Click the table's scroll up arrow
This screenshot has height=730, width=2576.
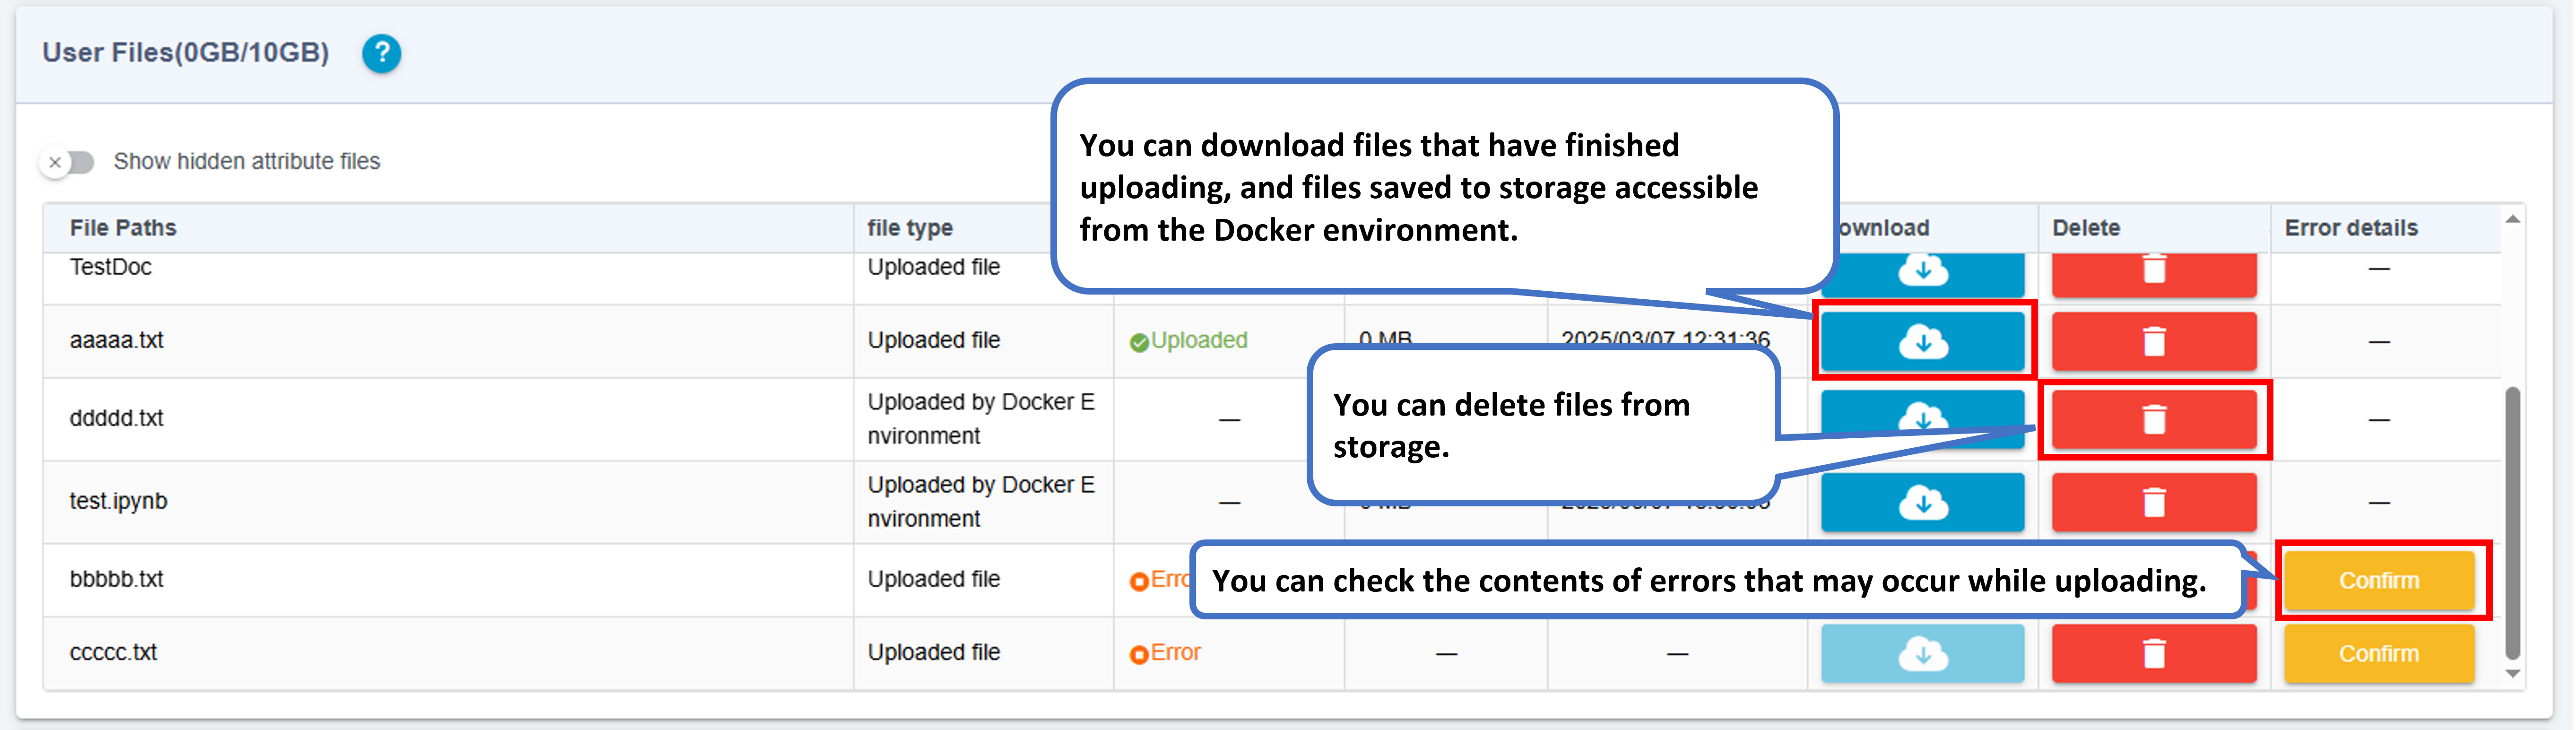pos(2513,219)
